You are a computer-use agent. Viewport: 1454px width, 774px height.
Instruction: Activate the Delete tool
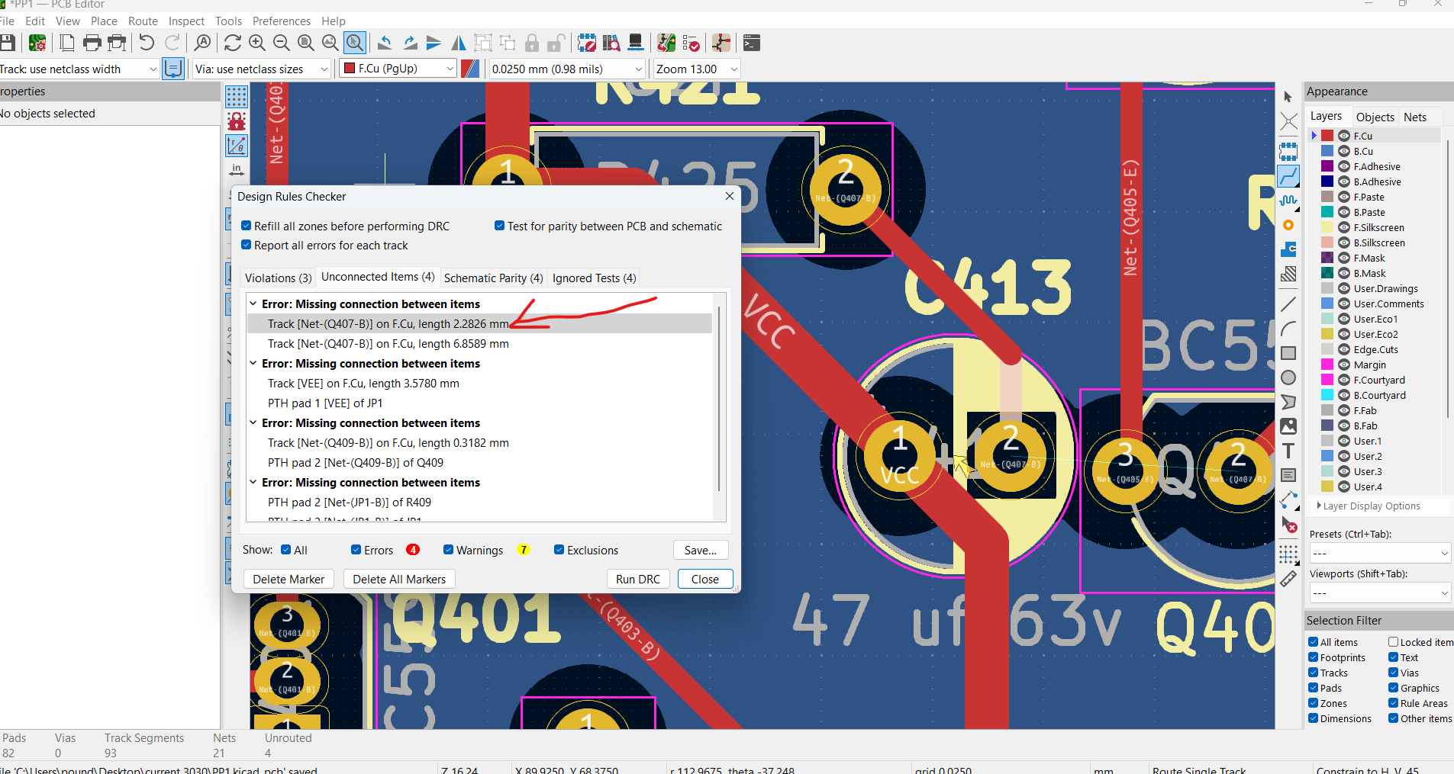(1288, 525)
